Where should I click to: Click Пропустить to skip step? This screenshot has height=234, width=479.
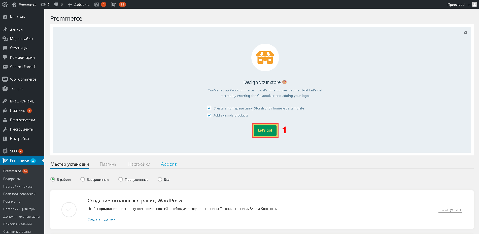(x=450, y=209)
